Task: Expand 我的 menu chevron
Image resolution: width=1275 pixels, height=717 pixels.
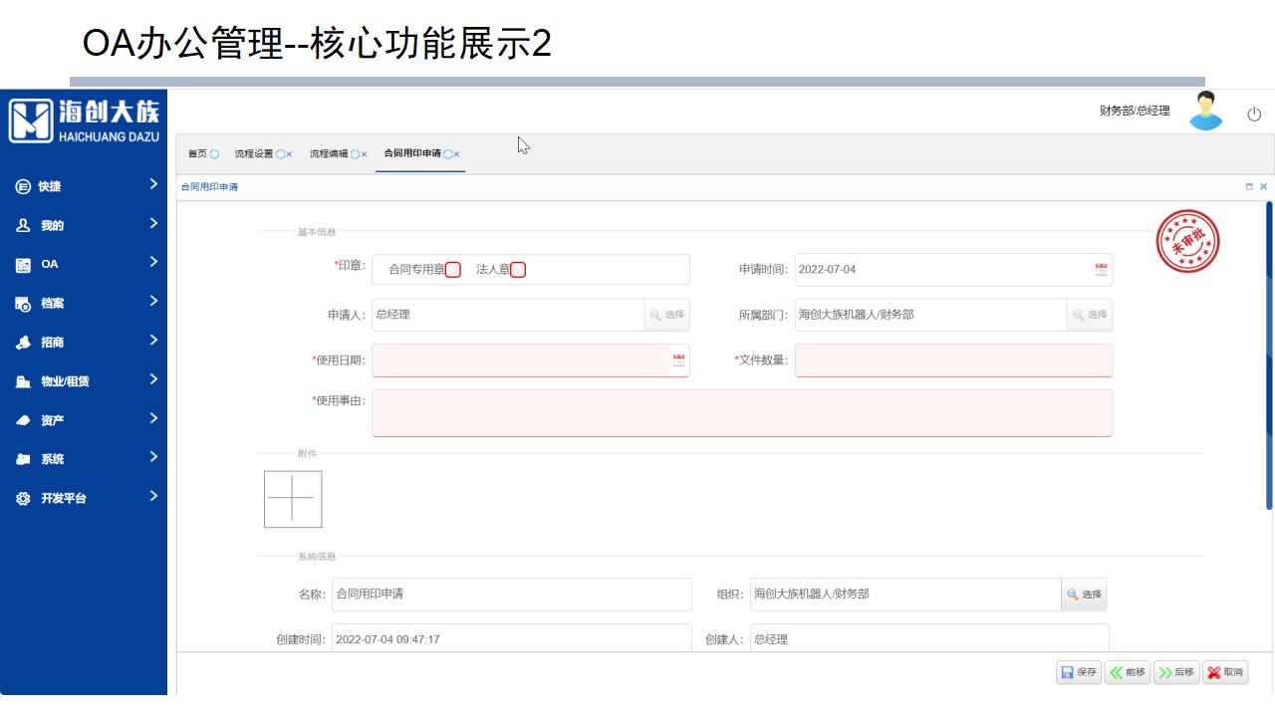Action: [153, 223]
